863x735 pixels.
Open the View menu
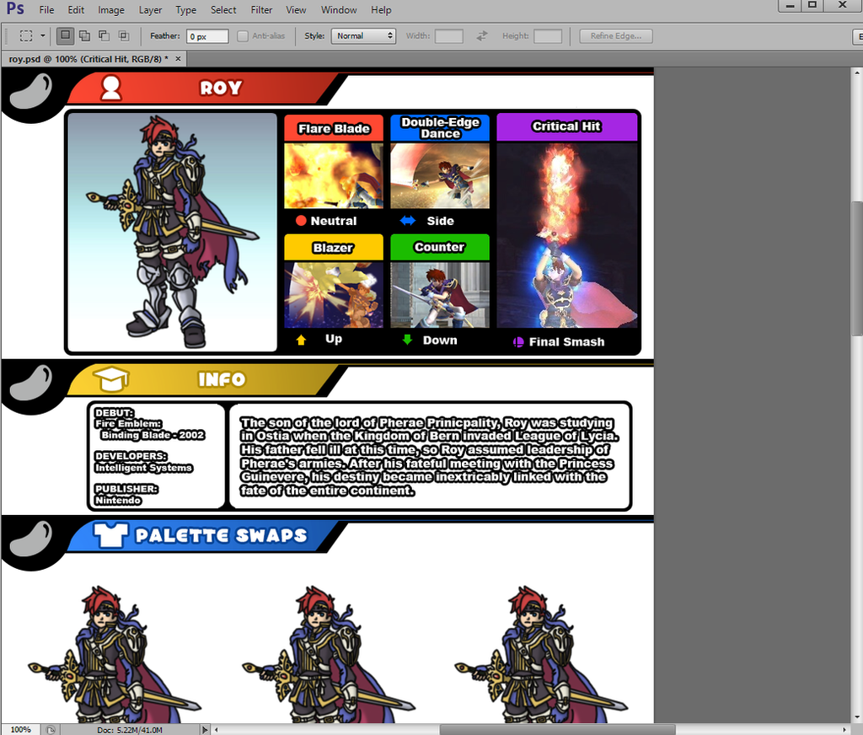(296, 10)
